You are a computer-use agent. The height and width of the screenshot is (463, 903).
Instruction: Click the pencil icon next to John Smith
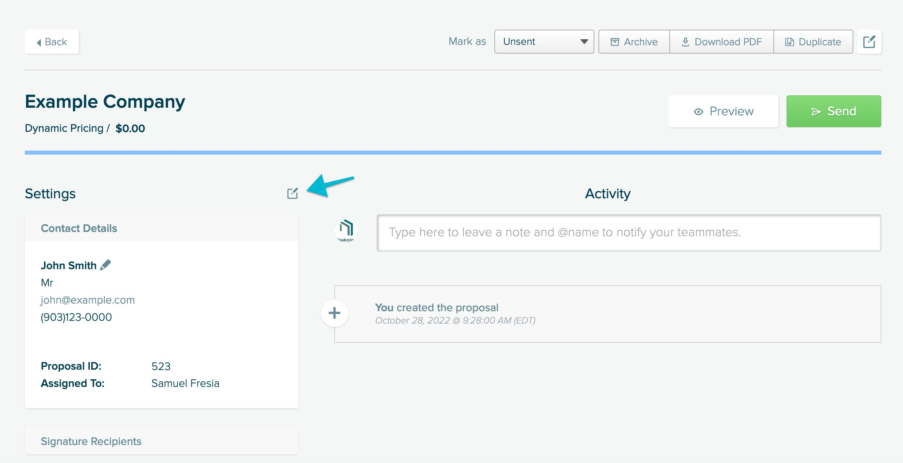(106, 264)
